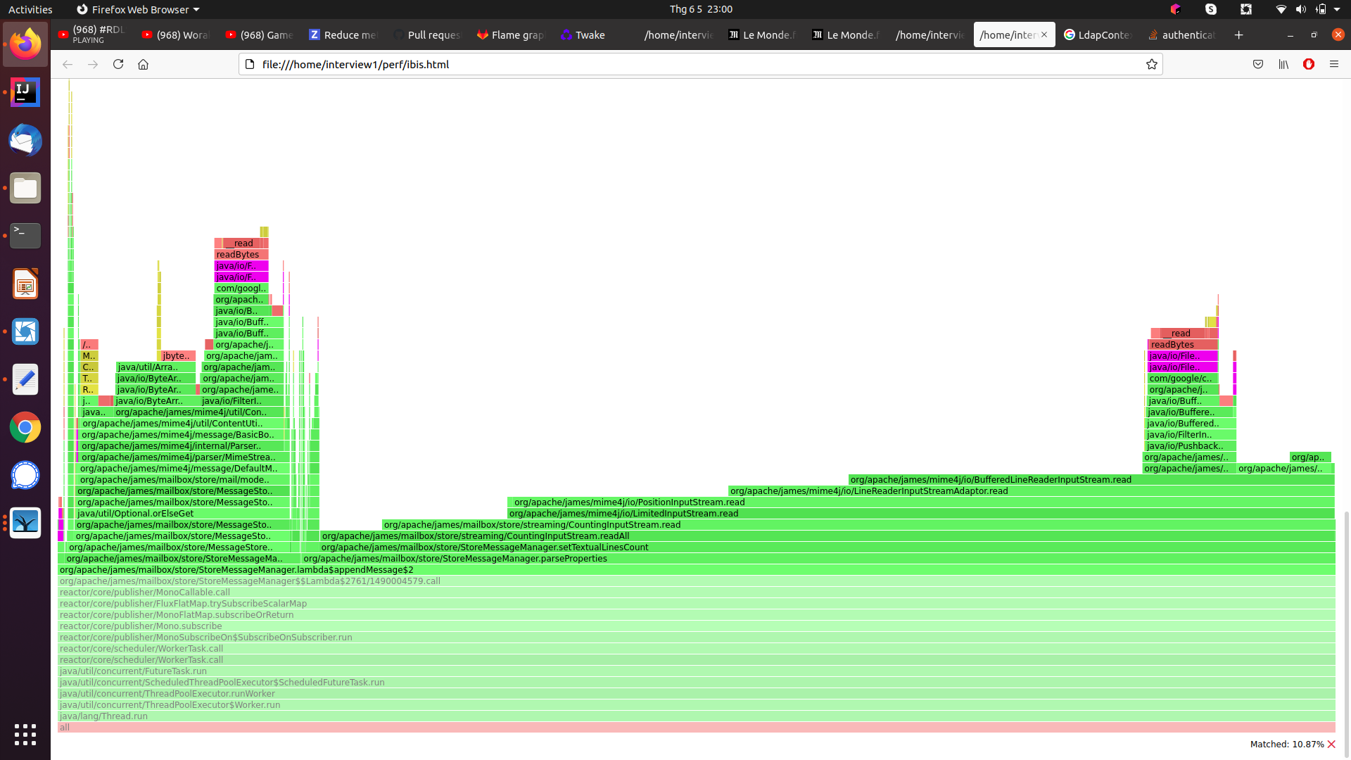Open Show Applications grid in dock
Screen dimensions: 1351x760
pyautogui.click(x=25, y=734)
